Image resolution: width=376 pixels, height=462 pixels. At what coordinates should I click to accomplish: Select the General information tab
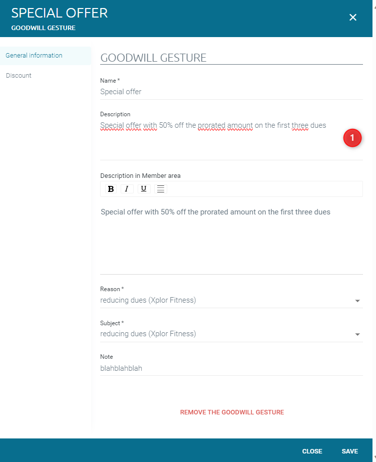[x=33, y=55]
